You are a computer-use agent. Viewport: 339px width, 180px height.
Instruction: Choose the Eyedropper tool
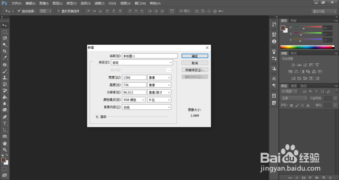4,58
